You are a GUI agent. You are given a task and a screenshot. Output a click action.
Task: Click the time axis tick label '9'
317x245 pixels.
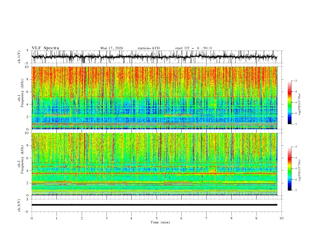(256, 218)
